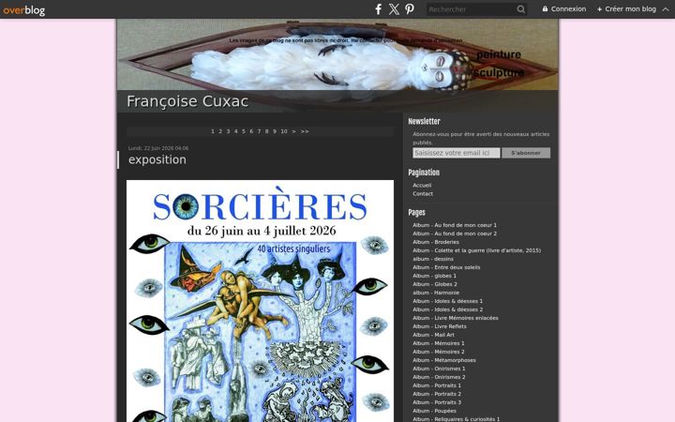Click the S'abonner subscribe button
675x422 pixels.
point(526,153)
